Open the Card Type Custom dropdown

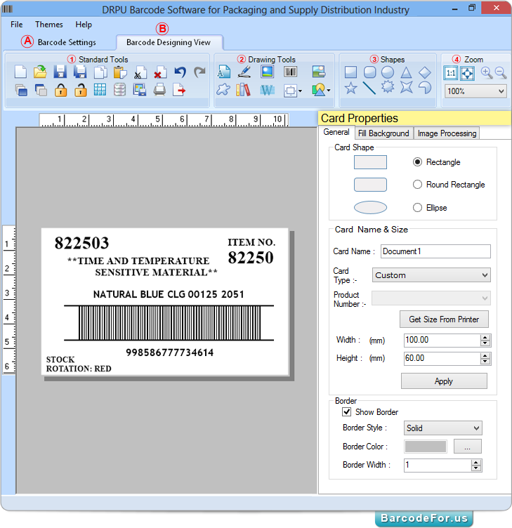pos(431,275)
